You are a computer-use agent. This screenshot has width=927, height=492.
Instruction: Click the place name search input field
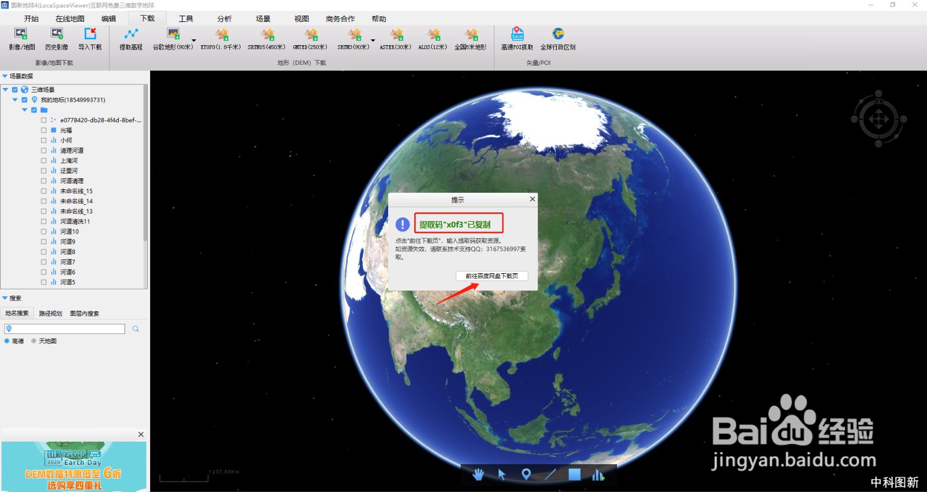64,329
